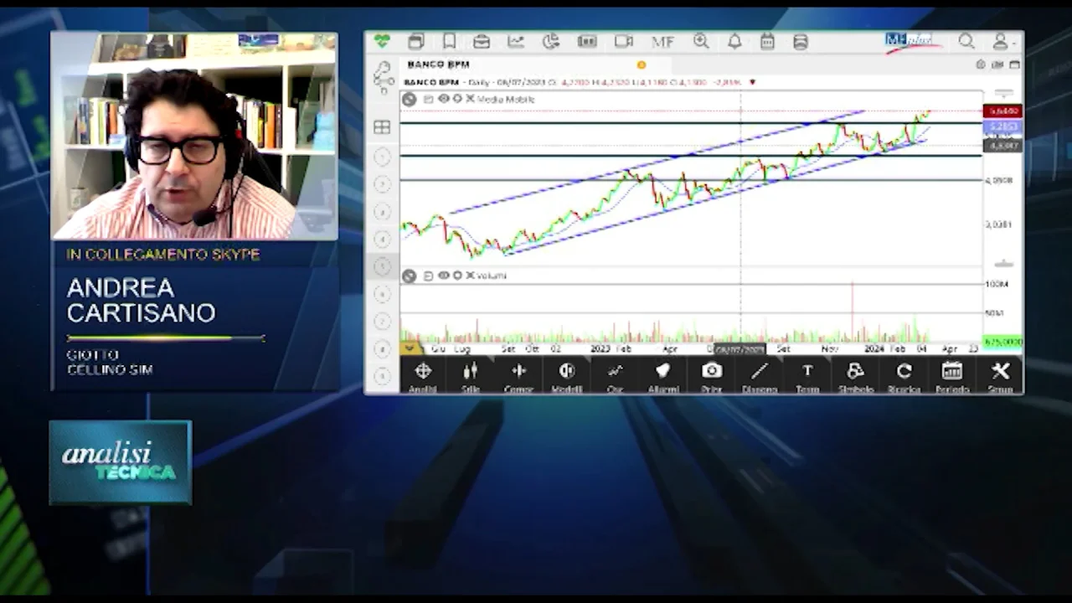1072x603 pixels.
Task: Click the crosshair date label on time axis
Action: pyautogui.click(x=740, y=348)
